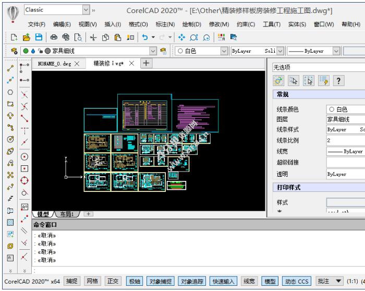Click the Match Properties icon
This screenshot has width=365, height=291.
click(x=130, y=37)
